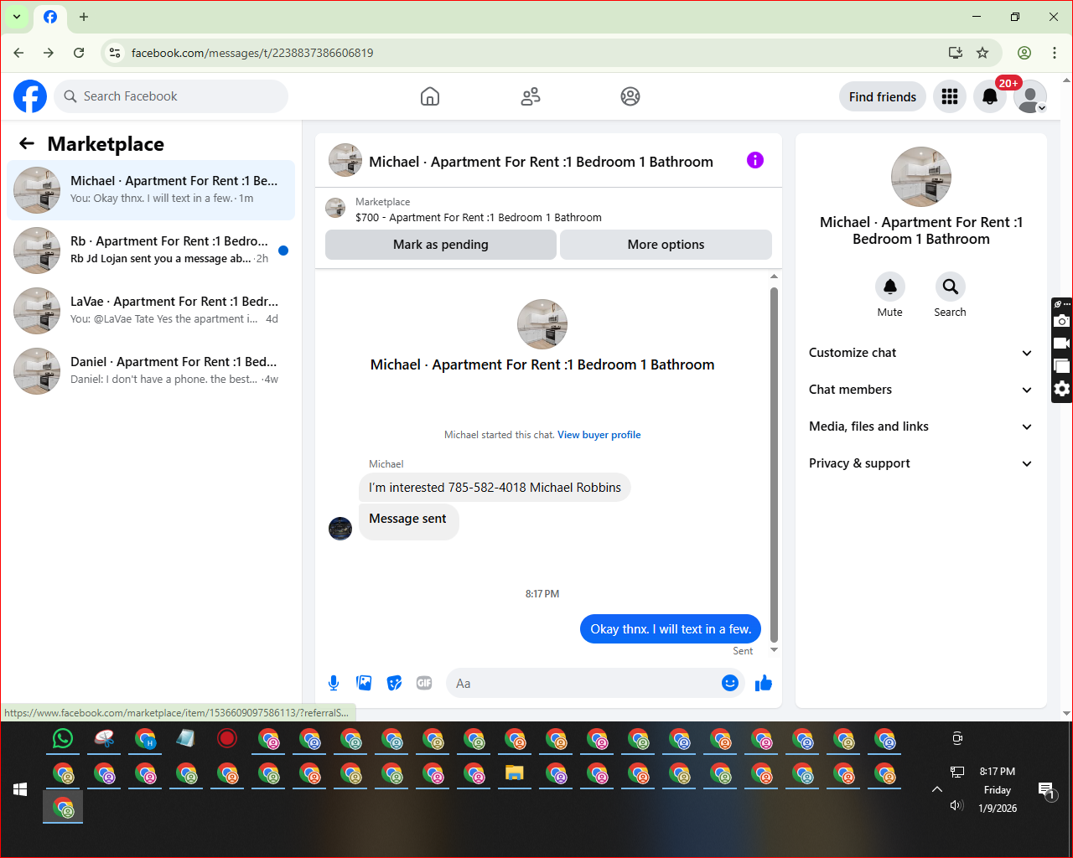
Task: Click the Find friends button
Action: click(883, 96)
